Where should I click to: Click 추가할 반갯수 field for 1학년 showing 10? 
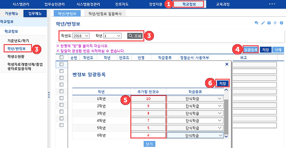pyautogui.click(x=148, y=99)
